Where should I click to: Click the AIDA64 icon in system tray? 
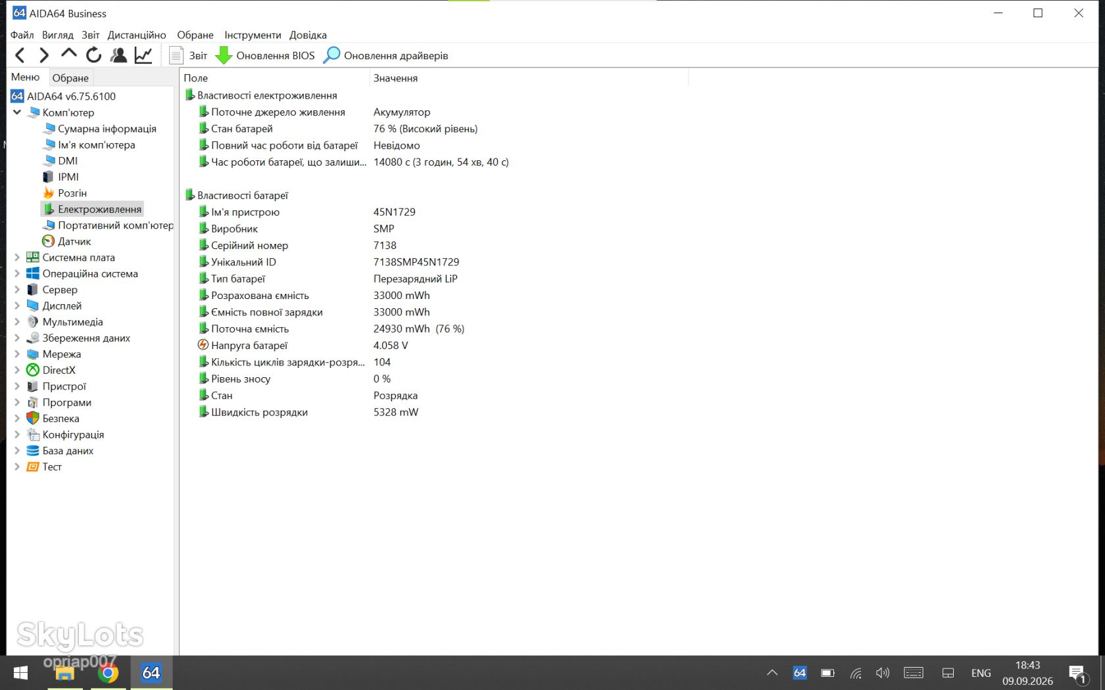(800, 673)
